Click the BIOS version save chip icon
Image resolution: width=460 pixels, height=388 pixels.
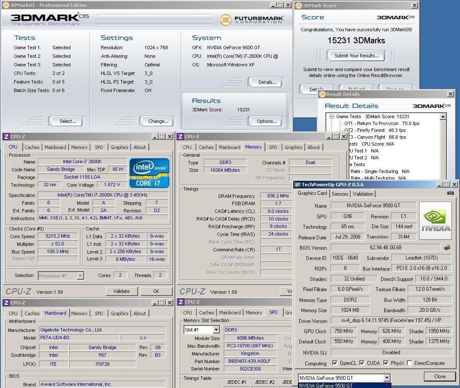coord(447,248)
